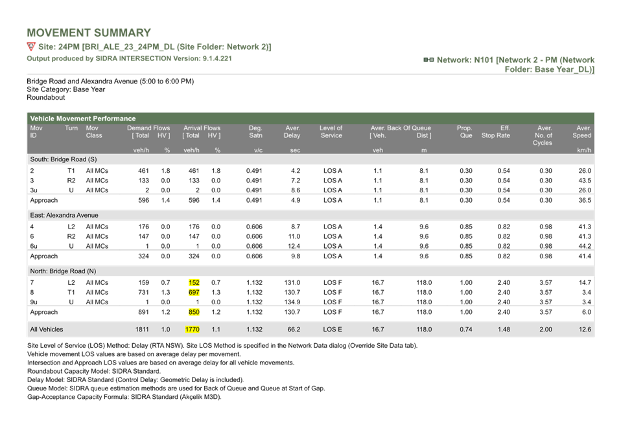Click the Prop. Que column header
This screenshot has width=621, height=428.
(x=465, y=131)
